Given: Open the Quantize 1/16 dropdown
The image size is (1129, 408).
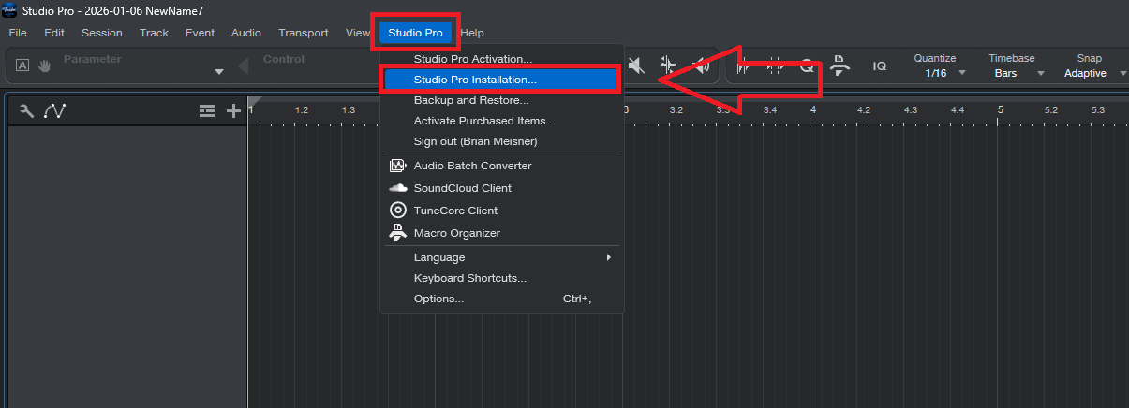Looking at the screenshot, I should [942, 73].
